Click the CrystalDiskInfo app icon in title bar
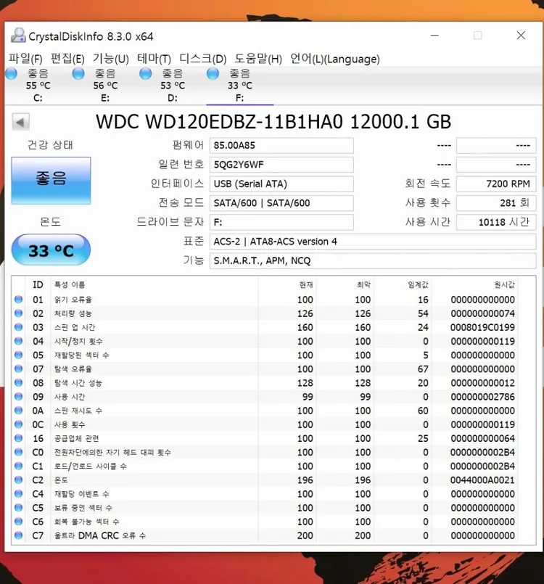Viewport: 544px width, 584px height. tap(18, 36)
